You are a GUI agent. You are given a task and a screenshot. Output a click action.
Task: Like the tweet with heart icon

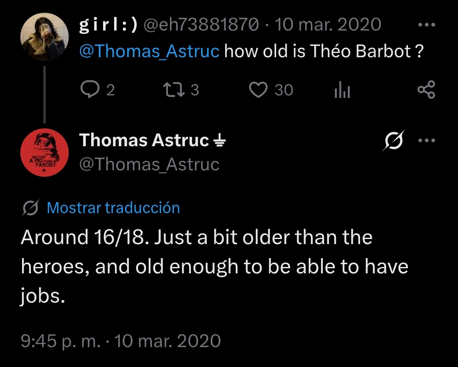tap(258, 89)
